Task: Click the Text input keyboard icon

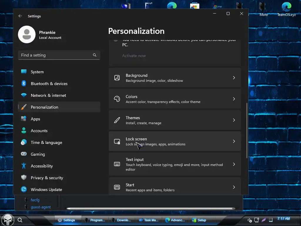Action: (117, 164)
